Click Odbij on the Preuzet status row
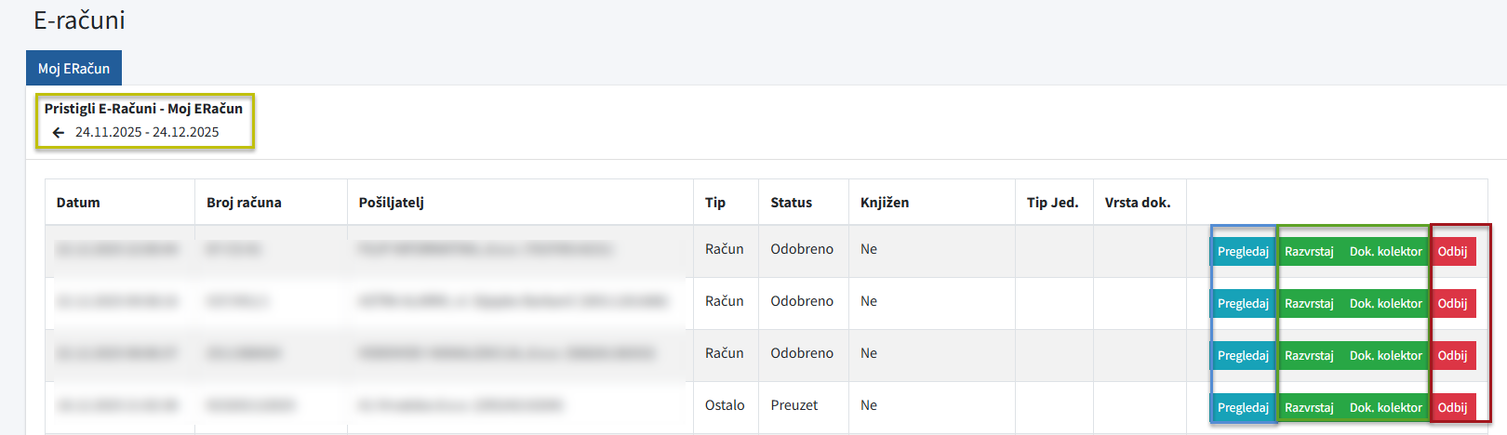This screenshot has height=435, width=1507. click(1452, 408)
